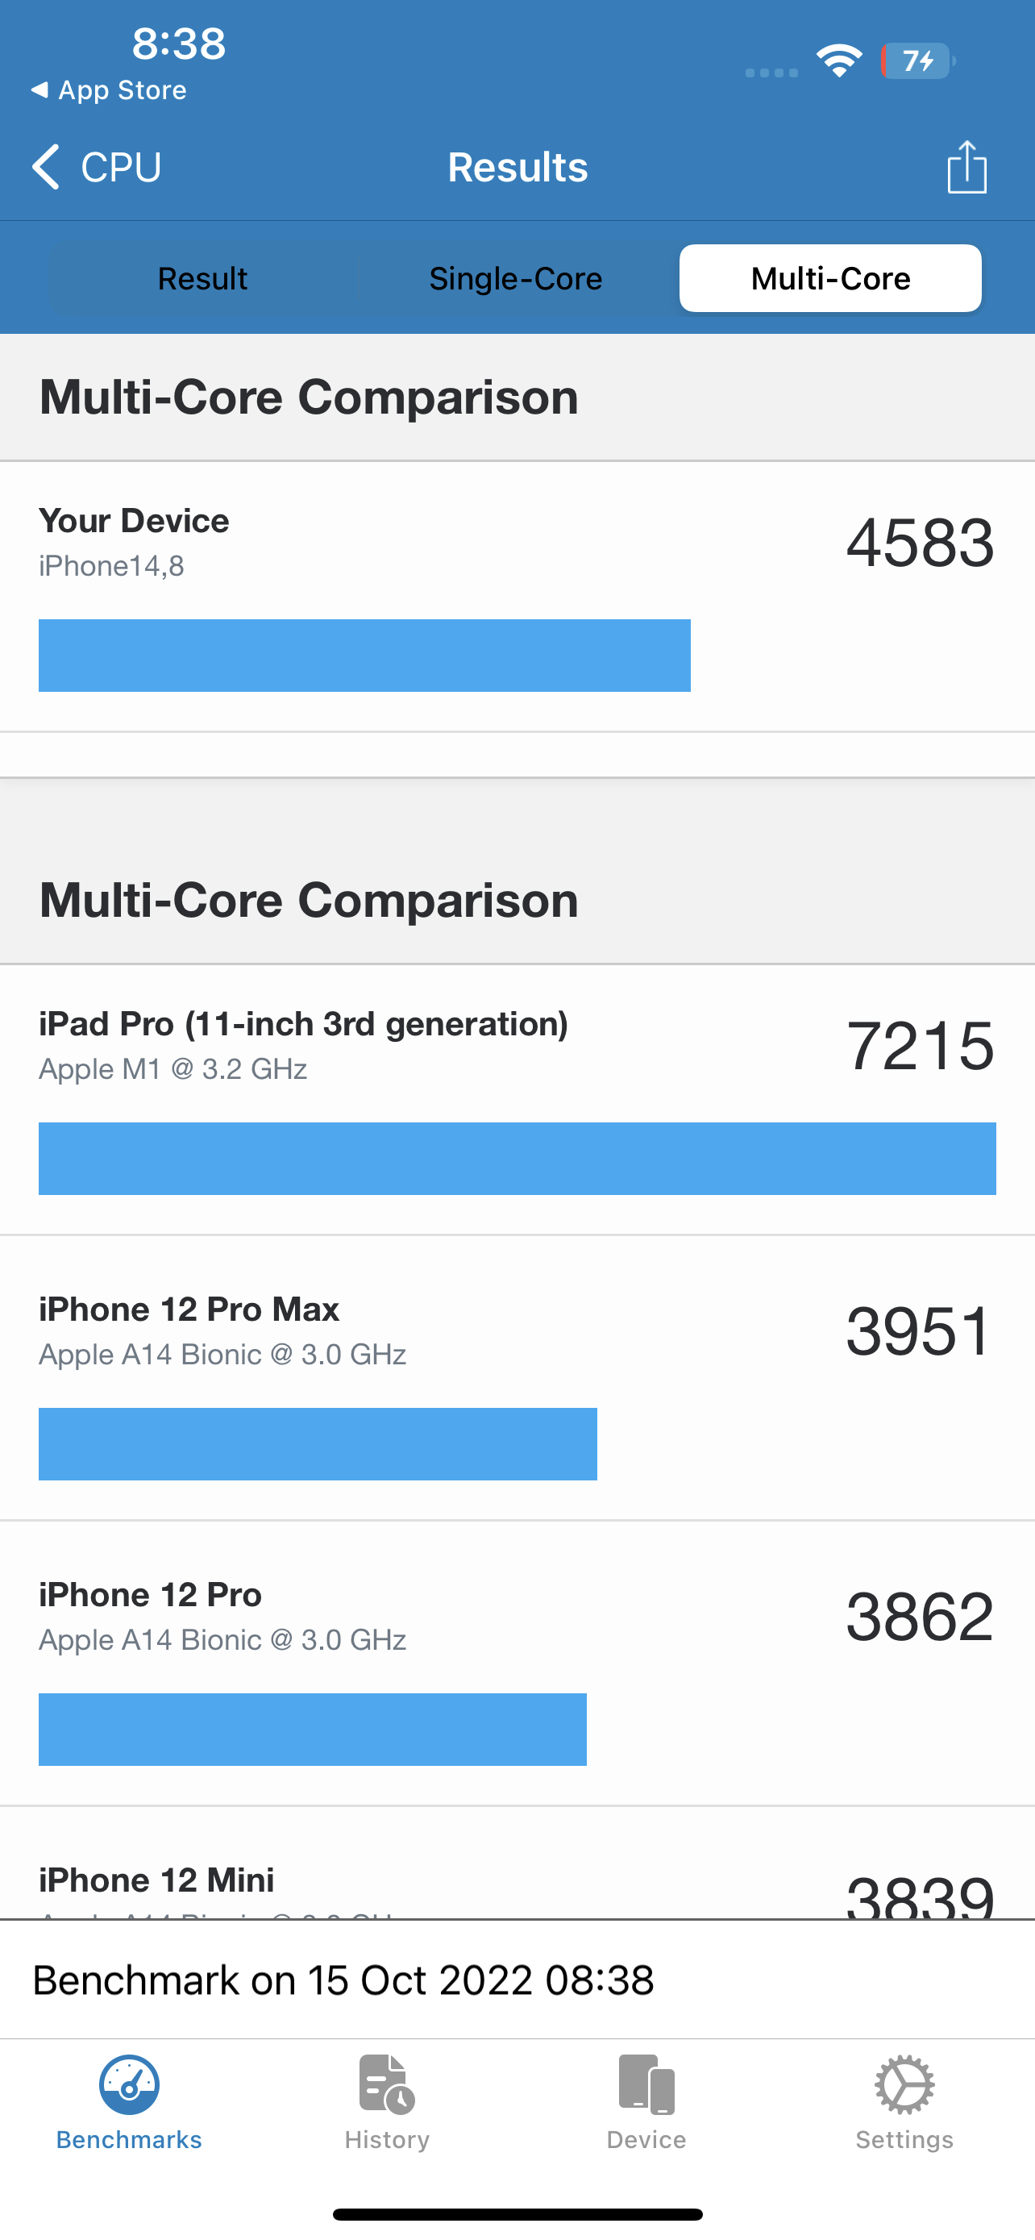Return to App Store via status bar link
The width and height of the screenshot is (1035, 2240).
(x=108, y=89)
